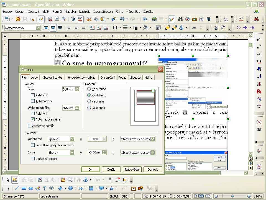Enable the Umístit s textem checkbox

pos(33,159)
